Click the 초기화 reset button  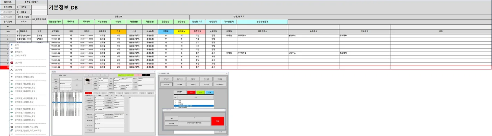pyautogui.click(x=24, y=22)
